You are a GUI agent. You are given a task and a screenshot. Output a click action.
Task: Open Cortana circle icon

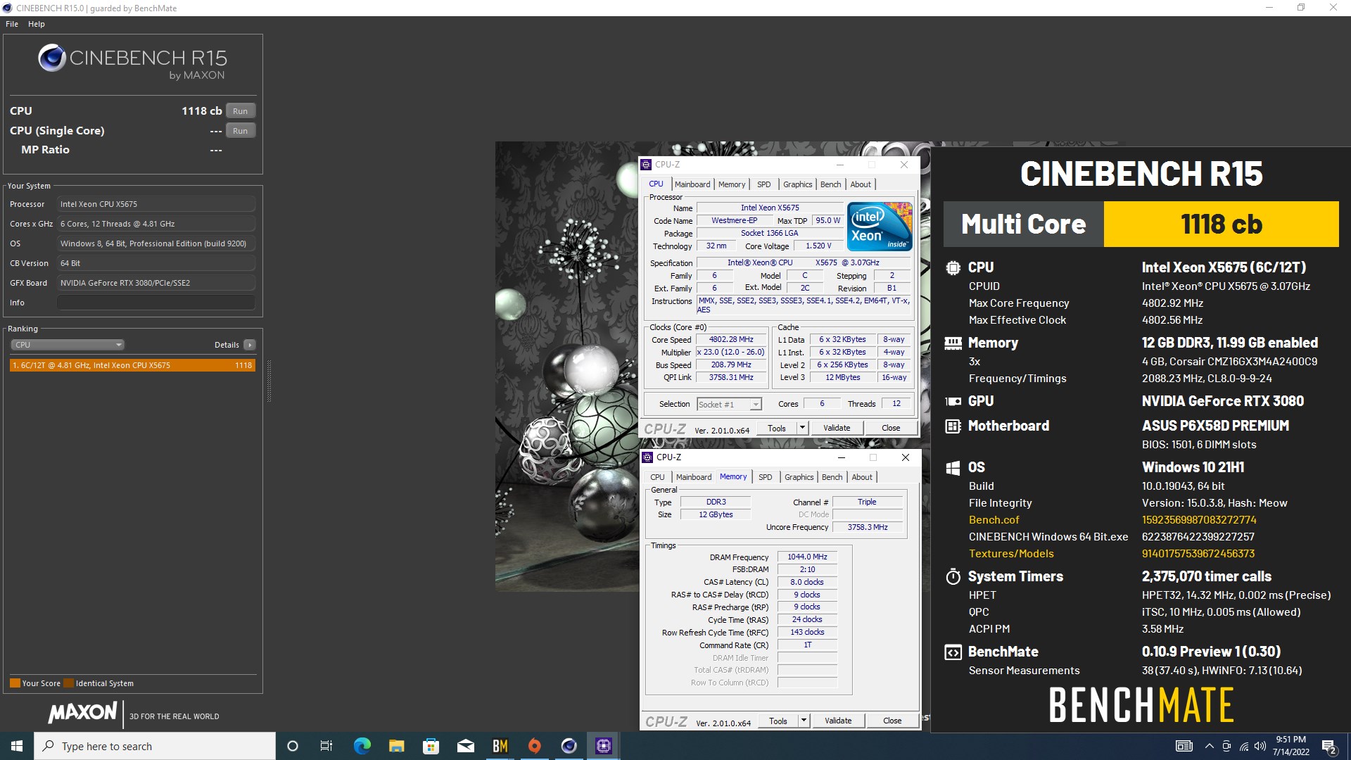[293, 746]
